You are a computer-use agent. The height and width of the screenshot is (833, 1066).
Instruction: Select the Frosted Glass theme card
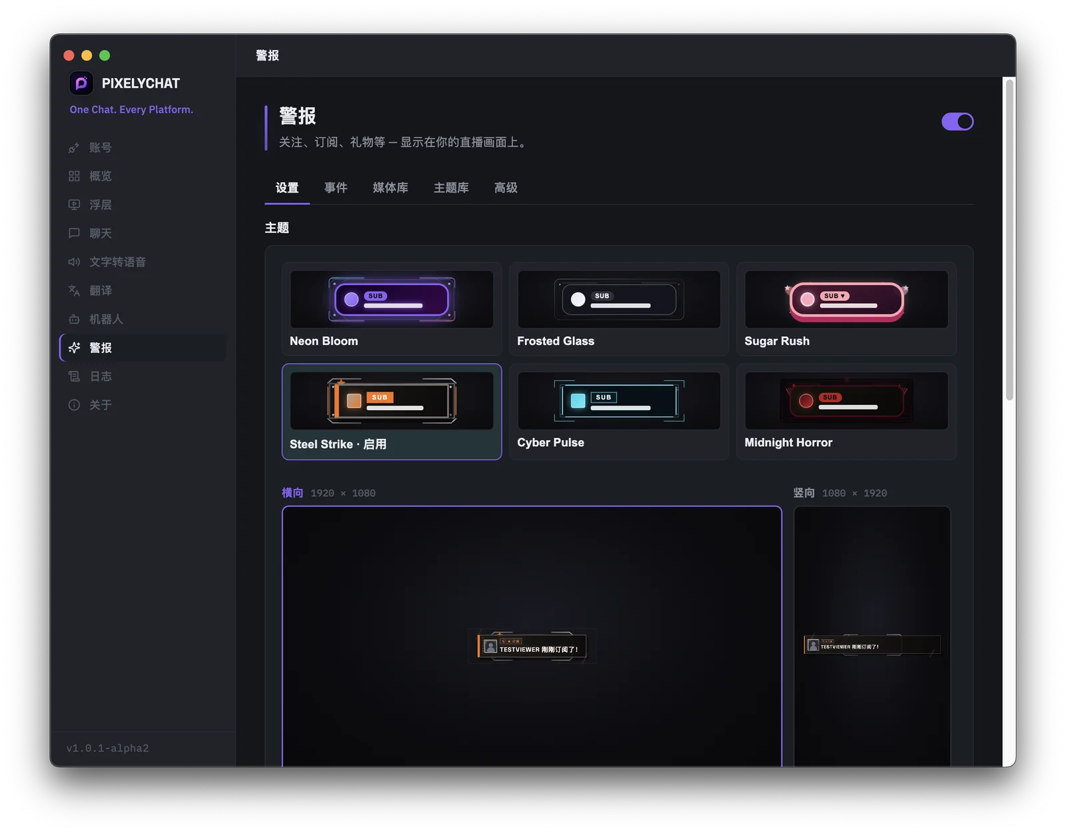pyautogui.click(x=619, y=309)
